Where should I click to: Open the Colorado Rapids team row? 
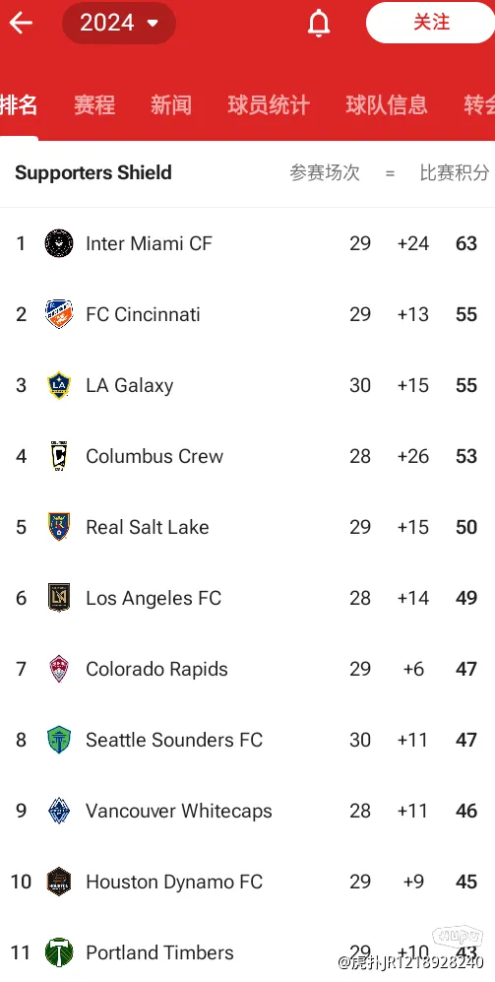pyautogui.click(x=247, y=669)
